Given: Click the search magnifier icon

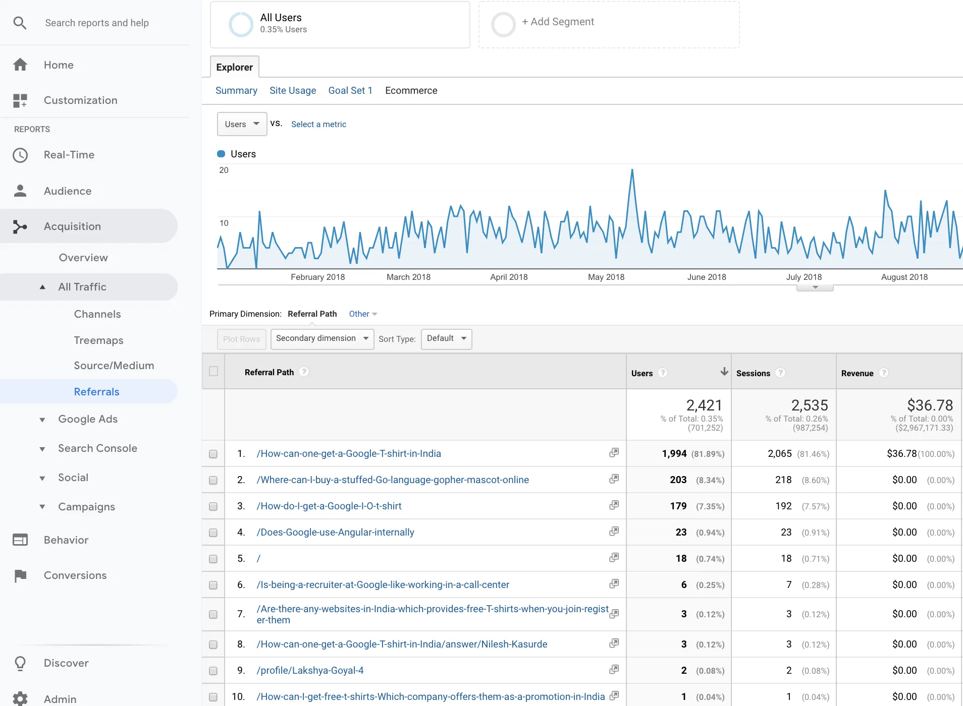Looking at the screenshot, I should (20, 23).
